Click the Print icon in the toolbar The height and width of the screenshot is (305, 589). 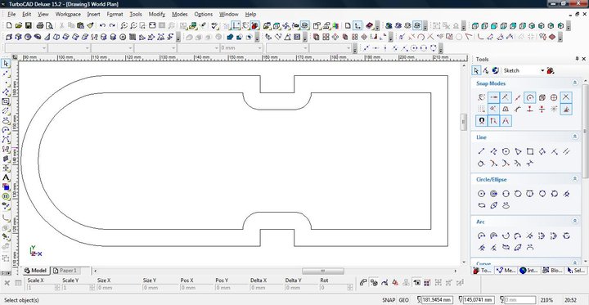40,25
